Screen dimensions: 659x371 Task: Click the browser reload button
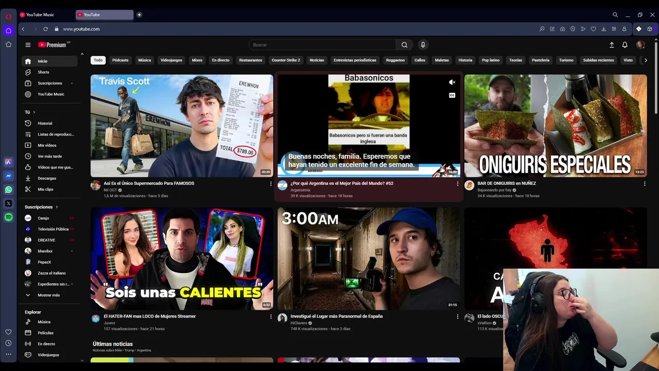pyautogui.click(x=45, y=29)
